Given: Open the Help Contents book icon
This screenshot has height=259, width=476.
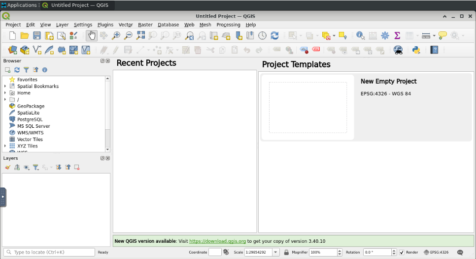Looking at the screenshot, I should click(435, 50).
